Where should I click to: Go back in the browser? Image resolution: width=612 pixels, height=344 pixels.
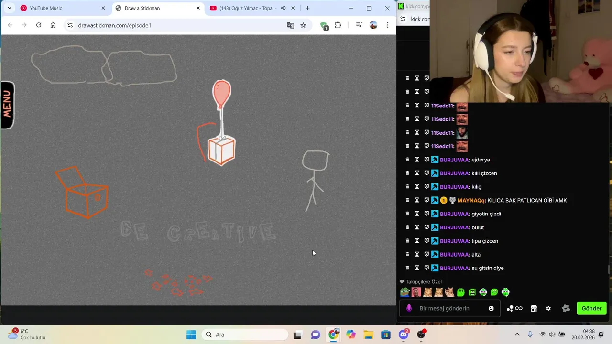pos(11,25)
